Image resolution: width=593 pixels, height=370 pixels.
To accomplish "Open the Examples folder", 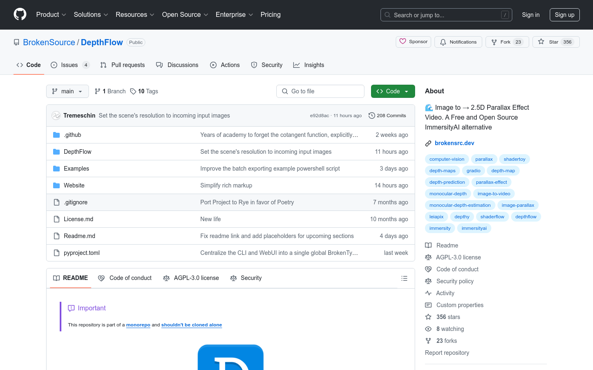I will (76, 169).
